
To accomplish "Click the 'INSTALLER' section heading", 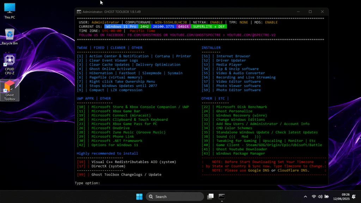I will tap(211, 48).
